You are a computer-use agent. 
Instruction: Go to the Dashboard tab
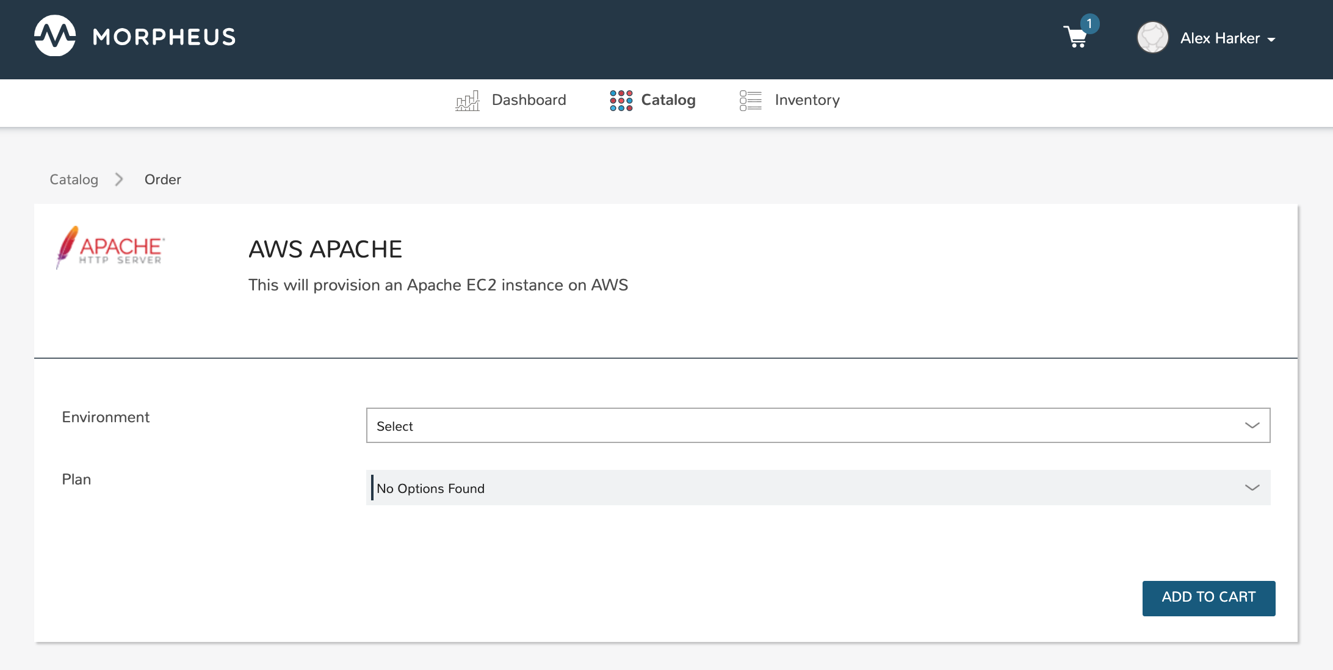pyautogui.click(x=529, y=100)
